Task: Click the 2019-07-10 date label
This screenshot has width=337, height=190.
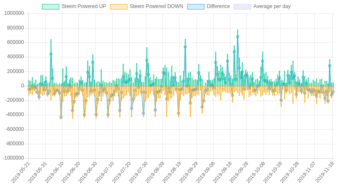Action: tap(104, 172)
